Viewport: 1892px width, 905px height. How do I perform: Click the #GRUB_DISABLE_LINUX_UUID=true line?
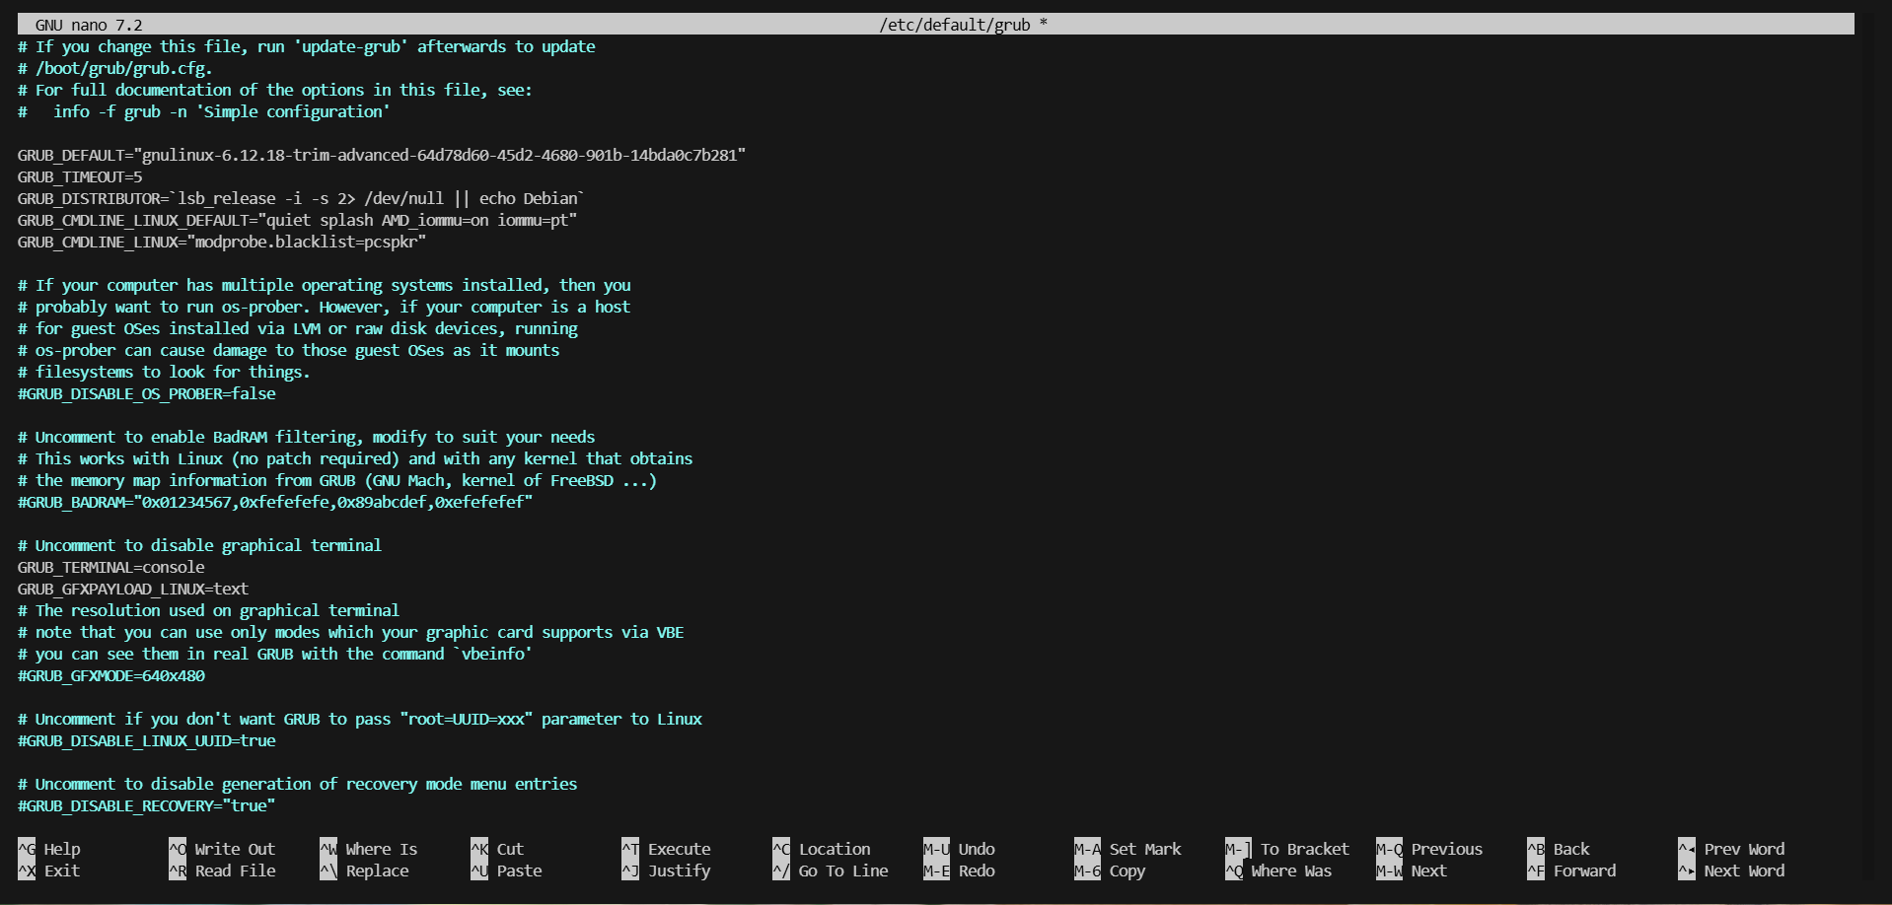[147, 740]
